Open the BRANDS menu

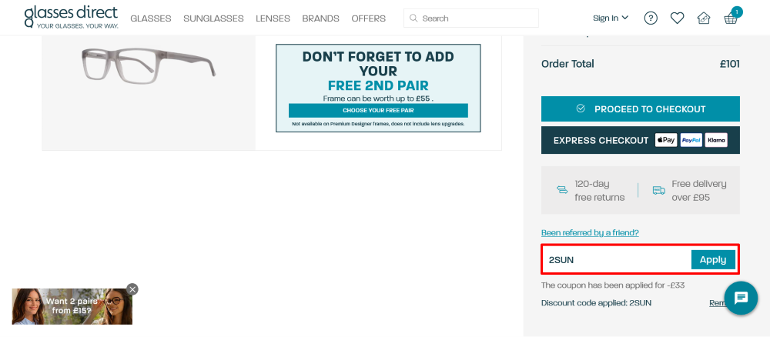(320, 18)
